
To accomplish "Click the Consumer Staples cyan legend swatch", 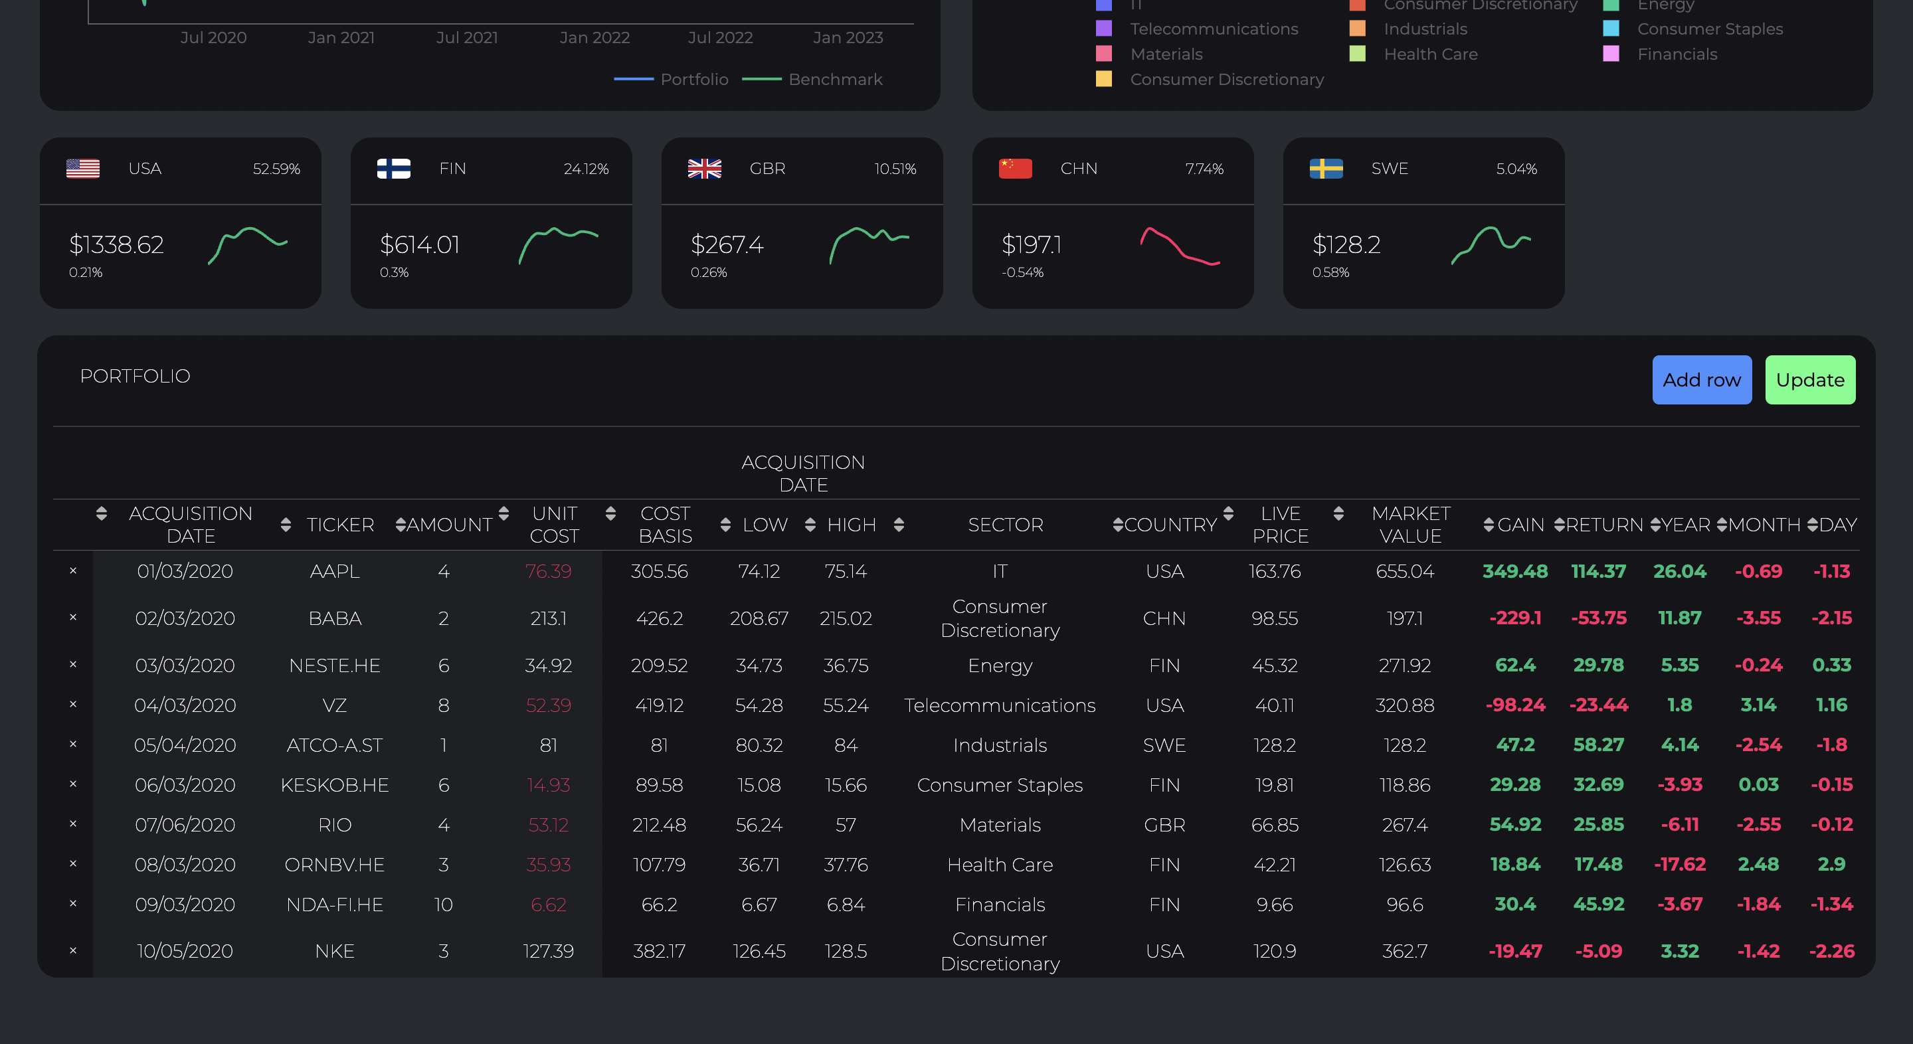I will 1611,28.
